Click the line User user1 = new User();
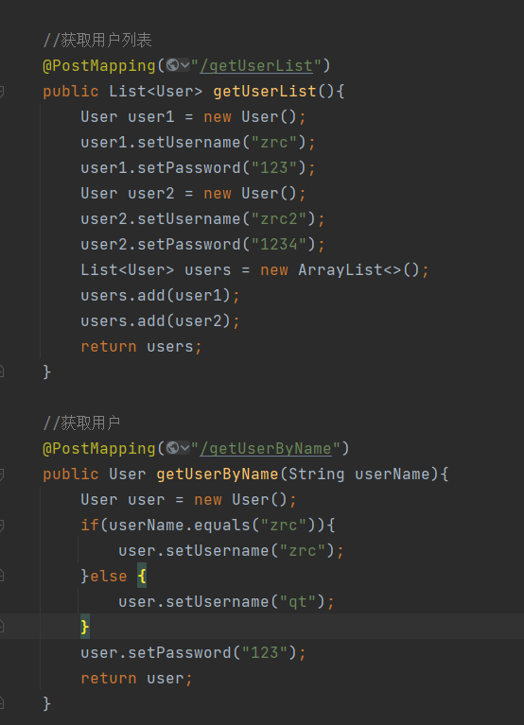524x725 pixels. pos(193,116)
